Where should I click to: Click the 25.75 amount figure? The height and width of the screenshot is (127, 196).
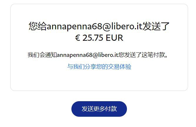coord(93,38)
